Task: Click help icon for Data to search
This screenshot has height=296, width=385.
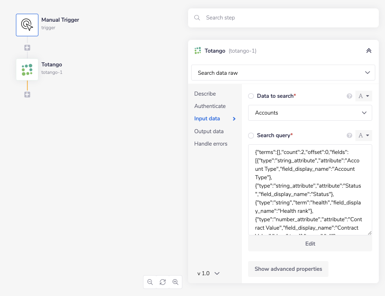Action: [349, 96]
